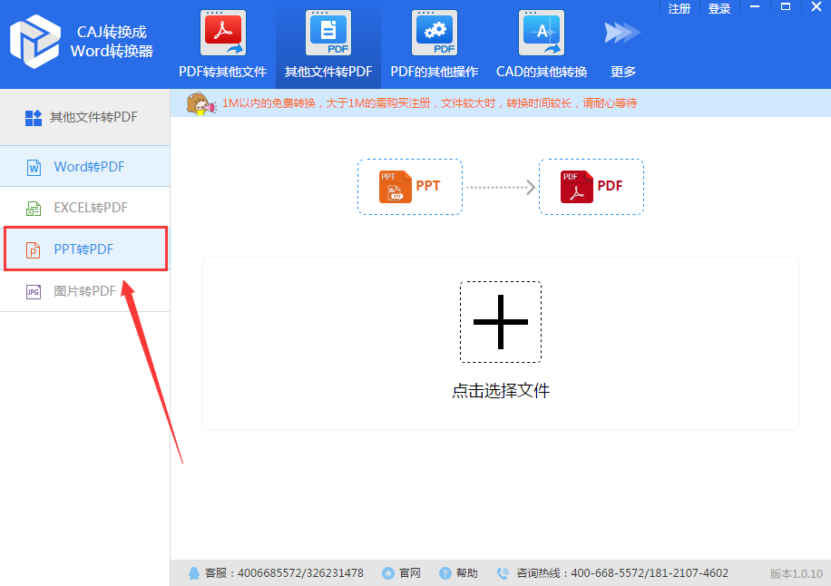Open the PDF转其他文件 toolbar icon
The image size is (831, 586).
[x=222, y=33]
